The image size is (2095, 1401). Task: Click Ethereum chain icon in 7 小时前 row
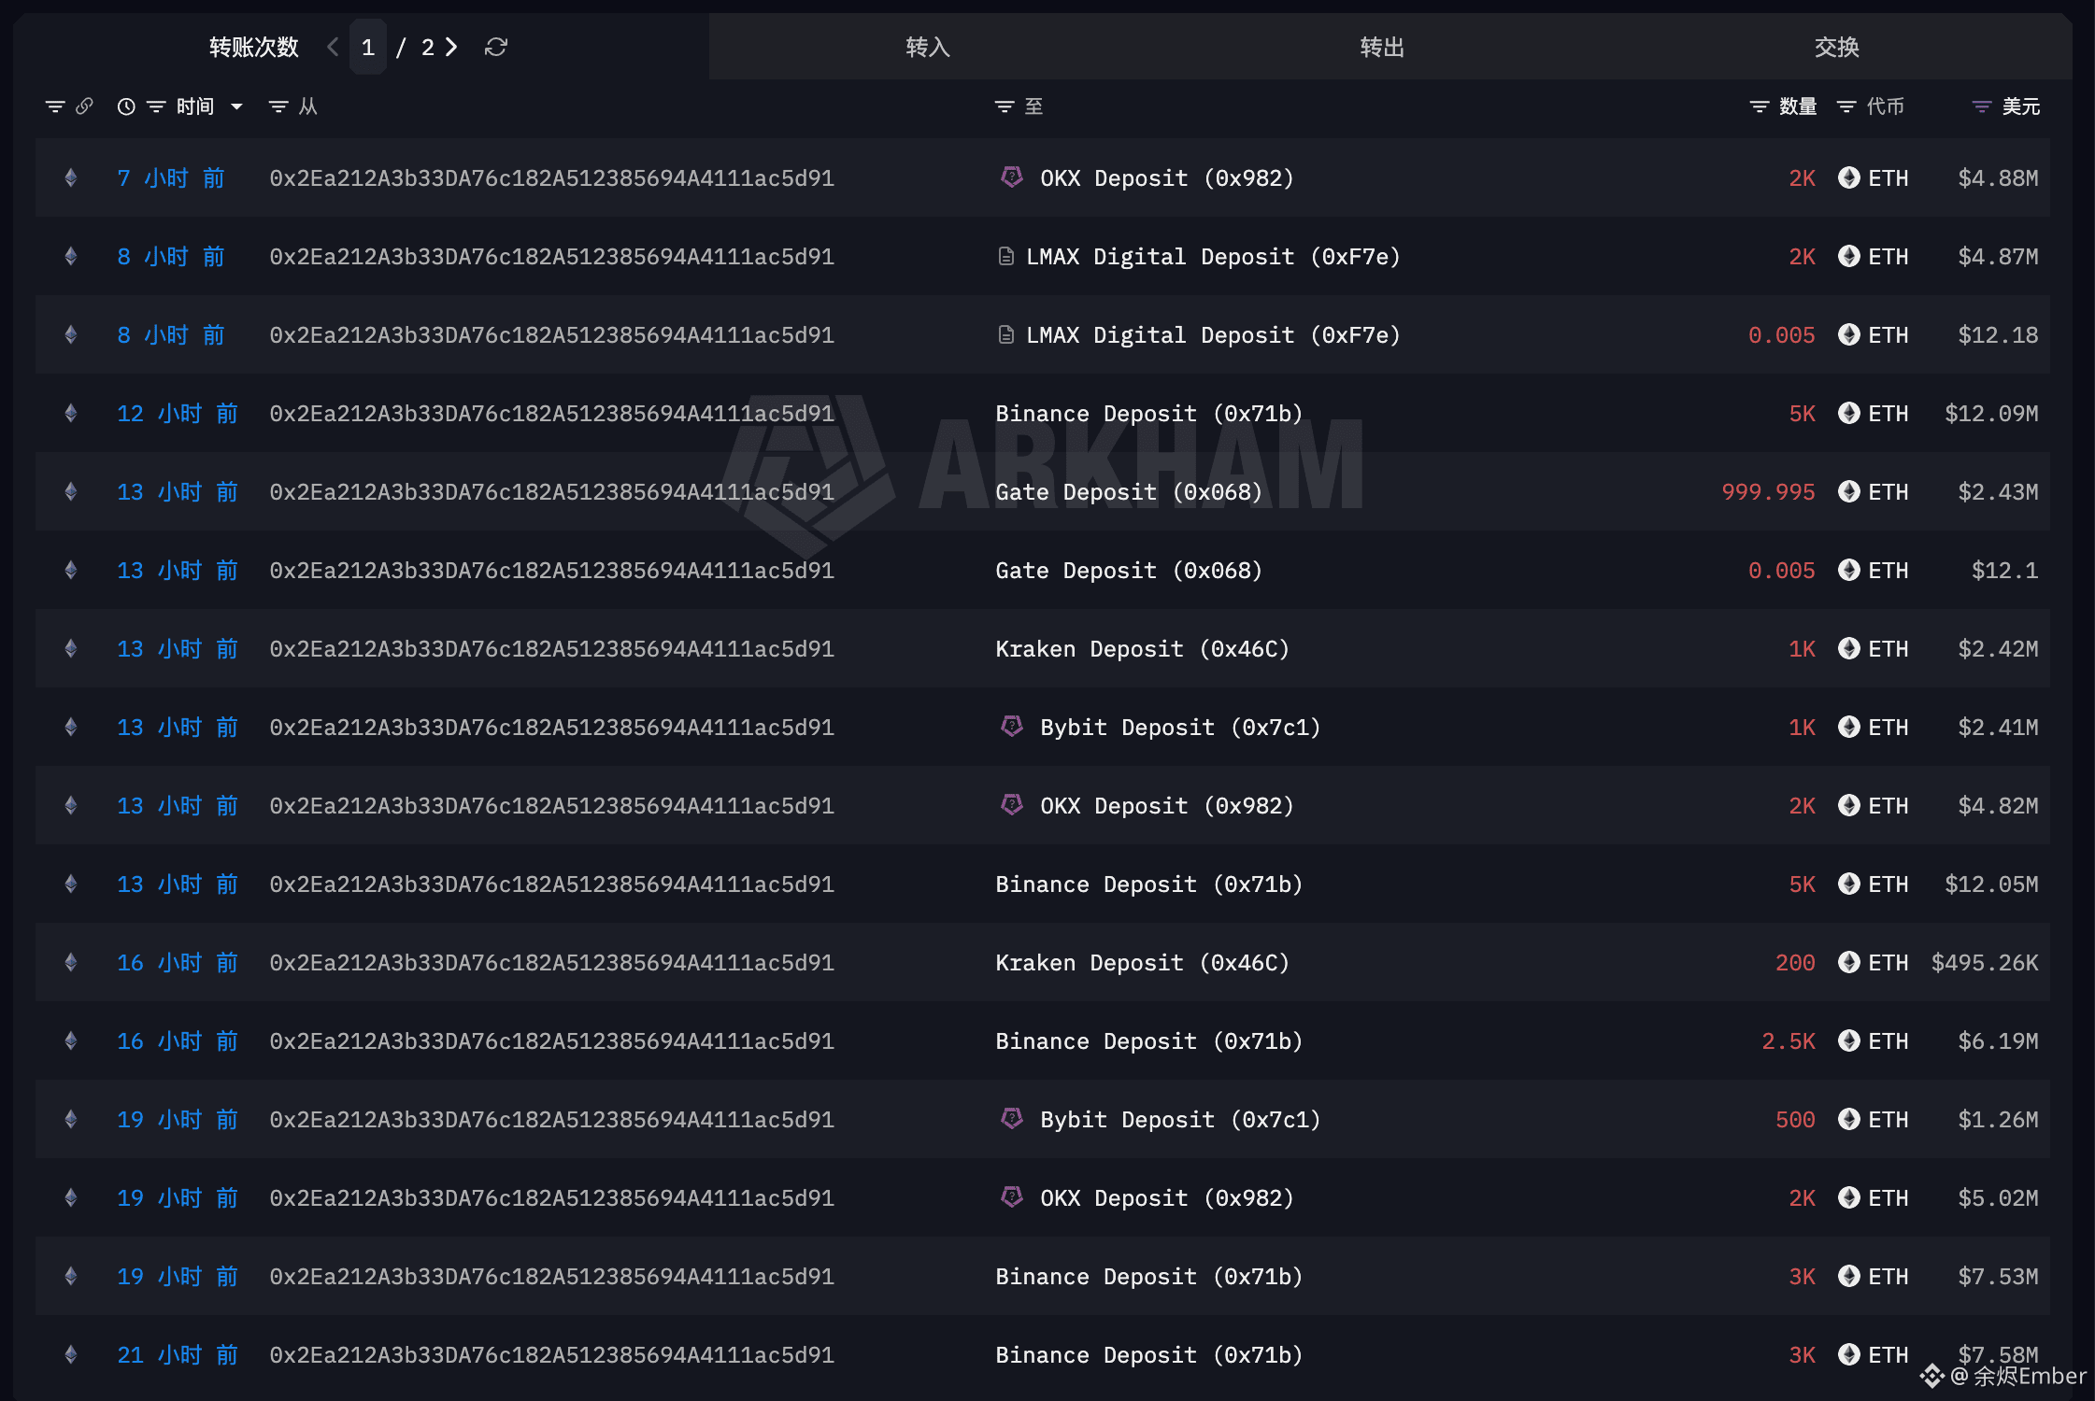71,177
